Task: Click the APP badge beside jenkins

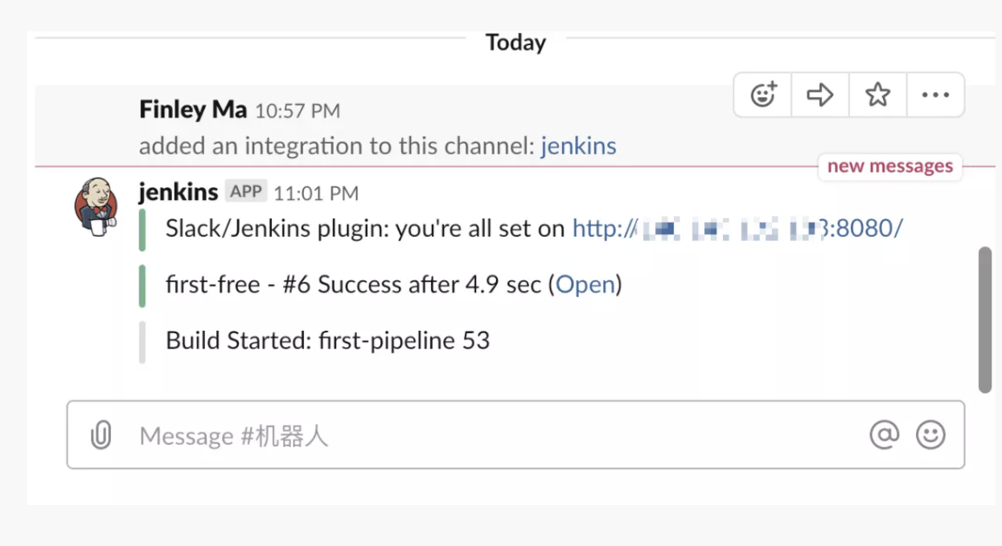Action: (245, 191)
